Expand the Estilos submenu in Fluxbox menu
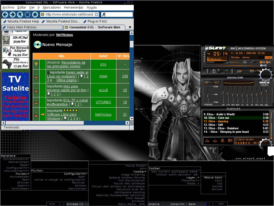274x206 pixels. click(x=80, y=186)
